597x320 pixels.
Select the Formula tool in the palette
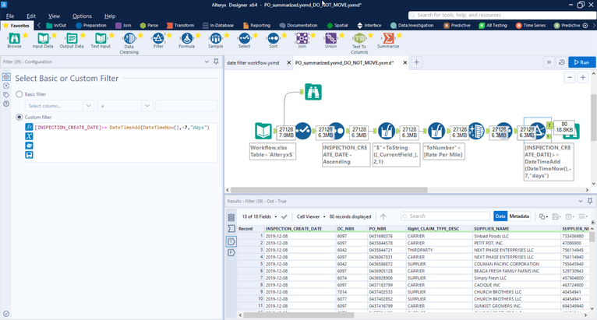coord(186,39)
